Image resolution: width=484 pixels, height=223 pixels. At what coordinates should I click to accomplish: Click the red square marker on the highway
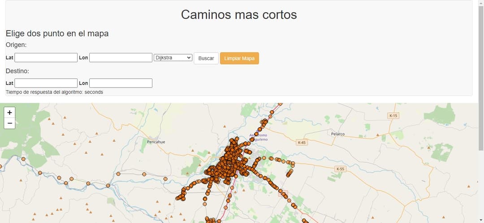tap(283, 193)
